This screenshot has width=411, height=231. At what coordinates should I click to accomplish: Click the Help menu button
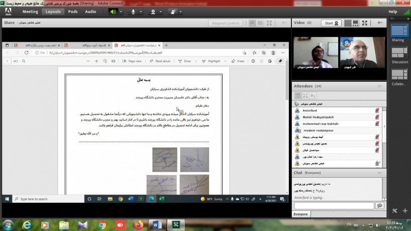[392, 12]
